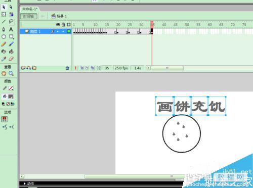The height and width of the screenshot is (188, 253).
Task: Click the current frame value 35
Action: point(107,68)
